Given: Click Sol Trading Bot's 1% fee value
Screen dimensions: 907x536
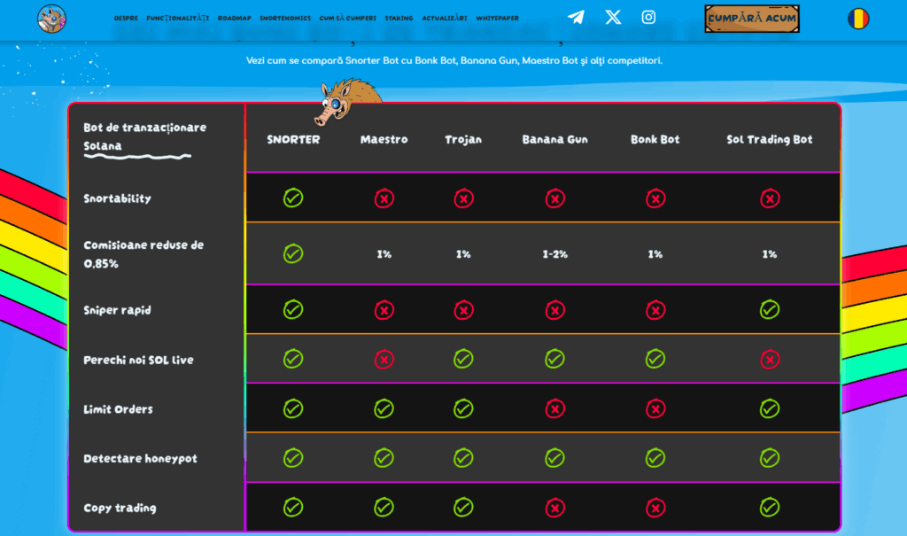Looking at the screenshot, I should point(770,254).
